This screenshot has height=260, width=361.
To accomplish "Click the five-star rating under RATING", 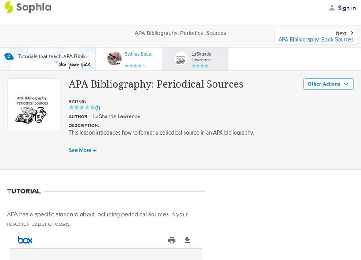I will (82, 107).
